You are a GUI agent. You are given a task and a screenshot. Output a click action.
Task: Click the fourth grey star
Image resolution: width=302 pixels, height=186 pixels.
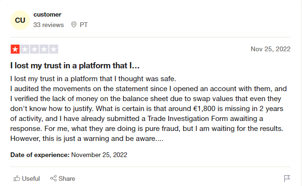point(44,49)
